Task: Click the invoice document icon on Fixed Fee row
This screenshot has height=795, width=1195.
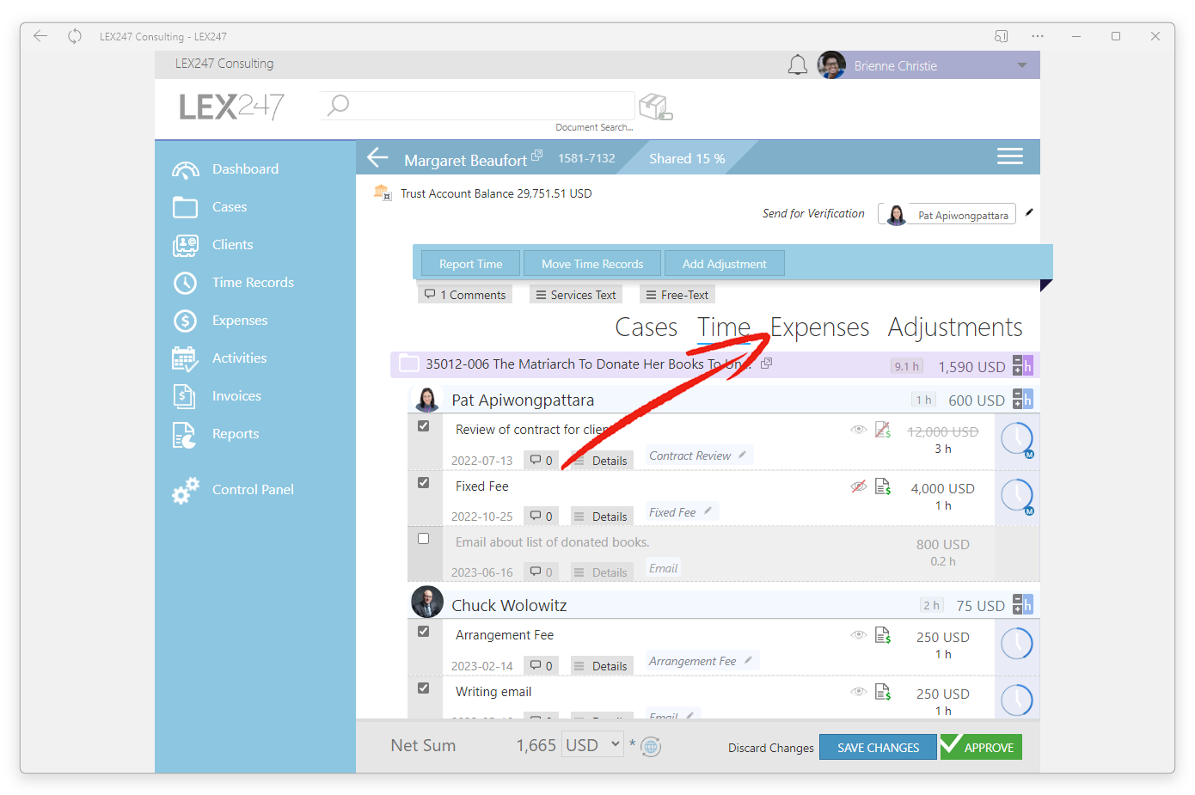Action: click(x=883, y=486)
